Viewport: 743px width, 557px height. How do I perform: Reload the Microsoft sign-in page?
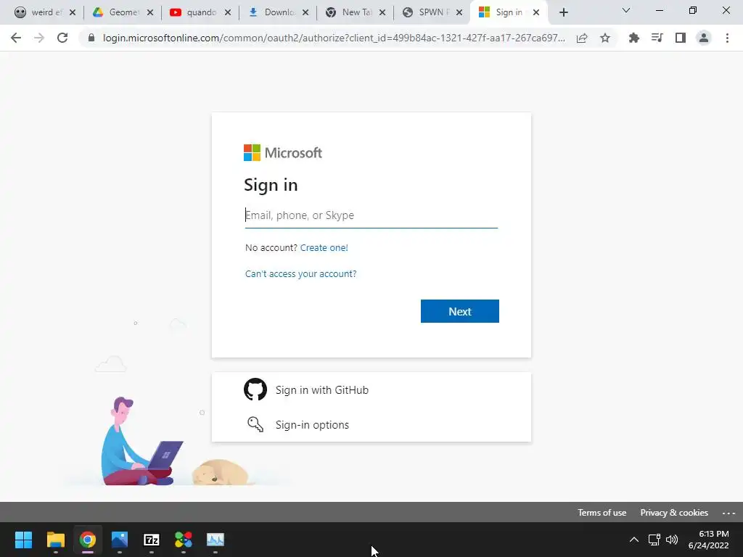click(x=62, y=38)
